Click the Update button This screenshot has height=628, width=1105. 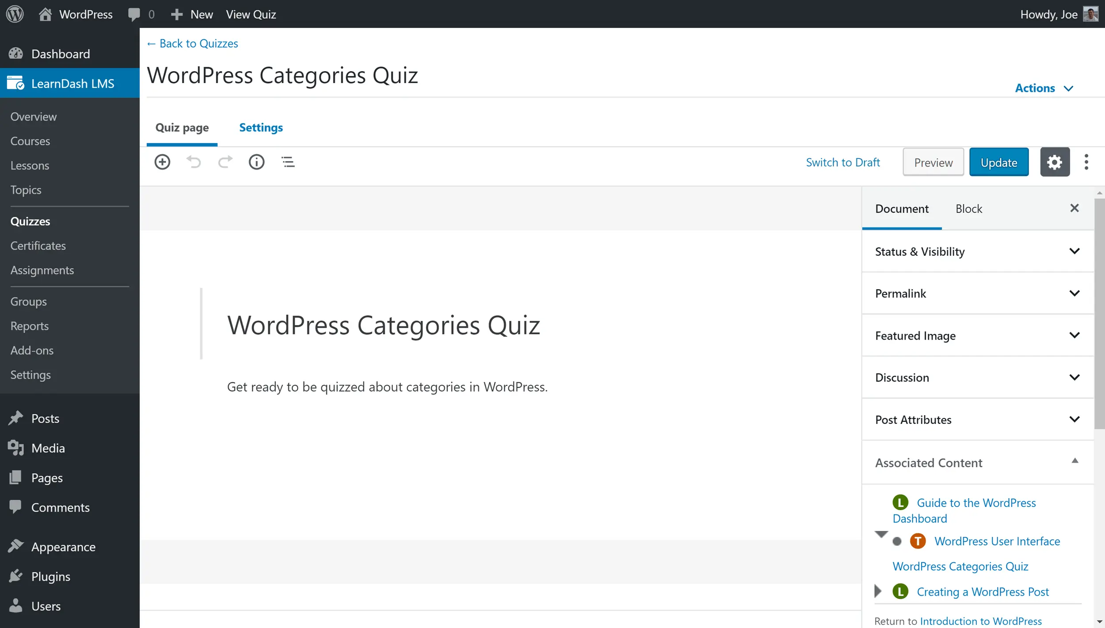click(998, 162)
